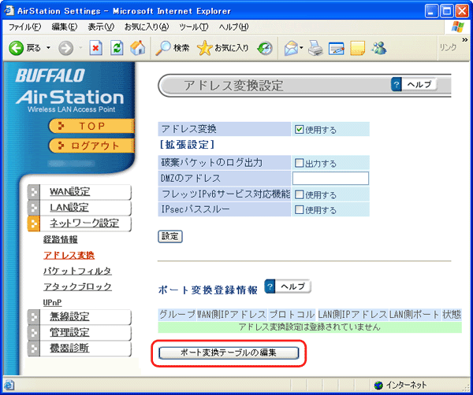Enable 破棄パケットのログ出力 checkbox

300,163
